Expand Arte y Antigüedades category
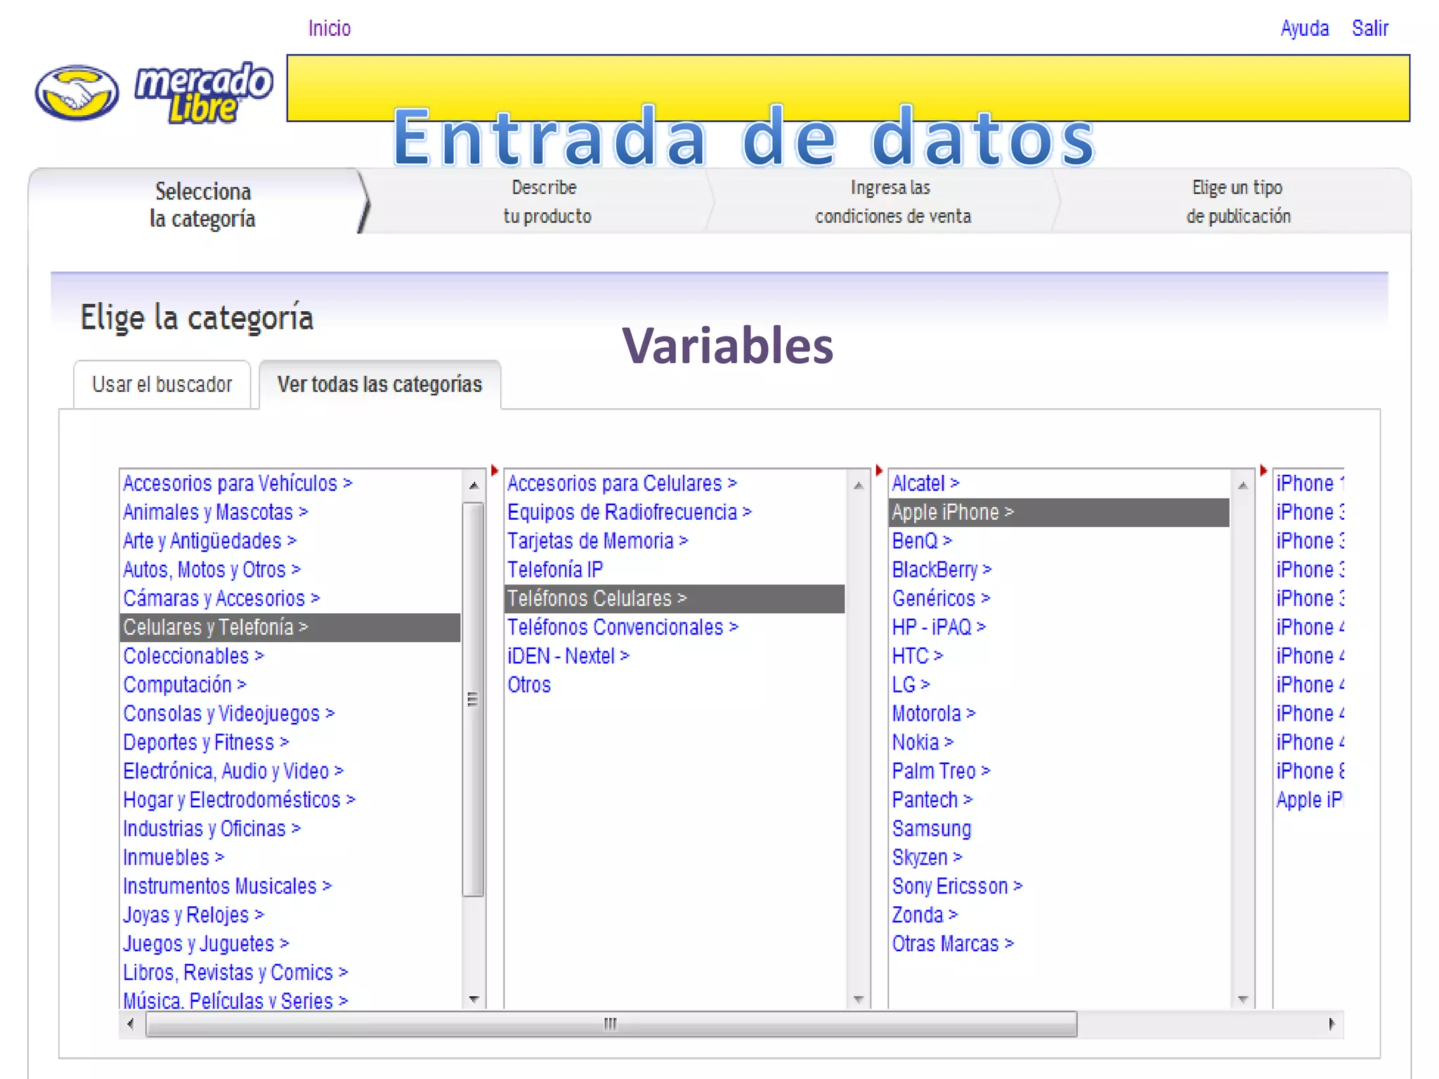The width and height of the screenshot is (1439, 1079). pyautogui.click(x=210, y=541)
